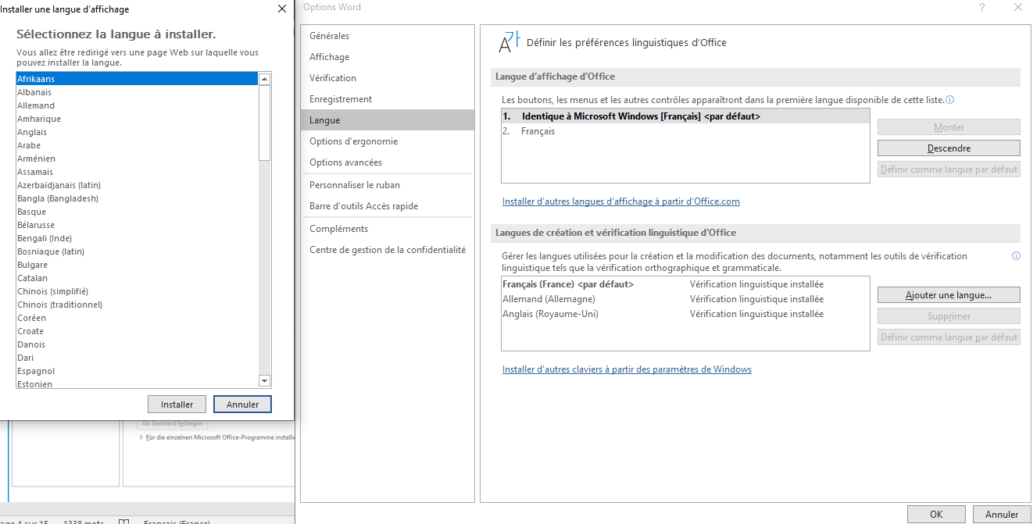Select Danois in the language list
The width and height of the screenshot is (1033, 524).
point(137,344)
